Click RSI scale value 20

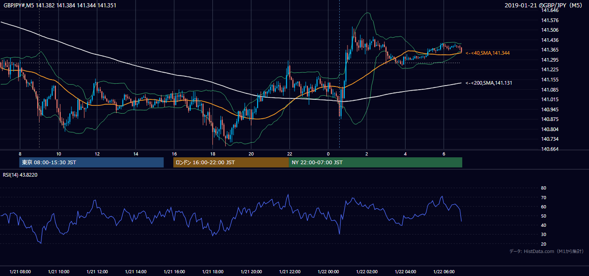tap(543, 244)
